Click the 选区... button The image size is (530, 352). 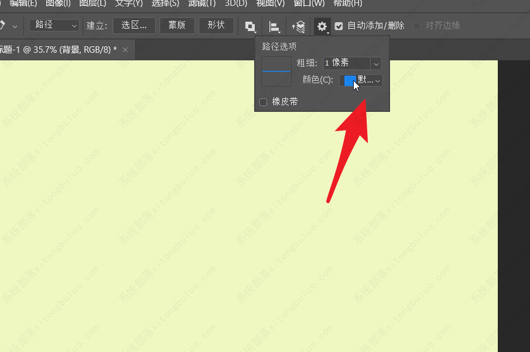pyautogui.click(x=134, y=25)
